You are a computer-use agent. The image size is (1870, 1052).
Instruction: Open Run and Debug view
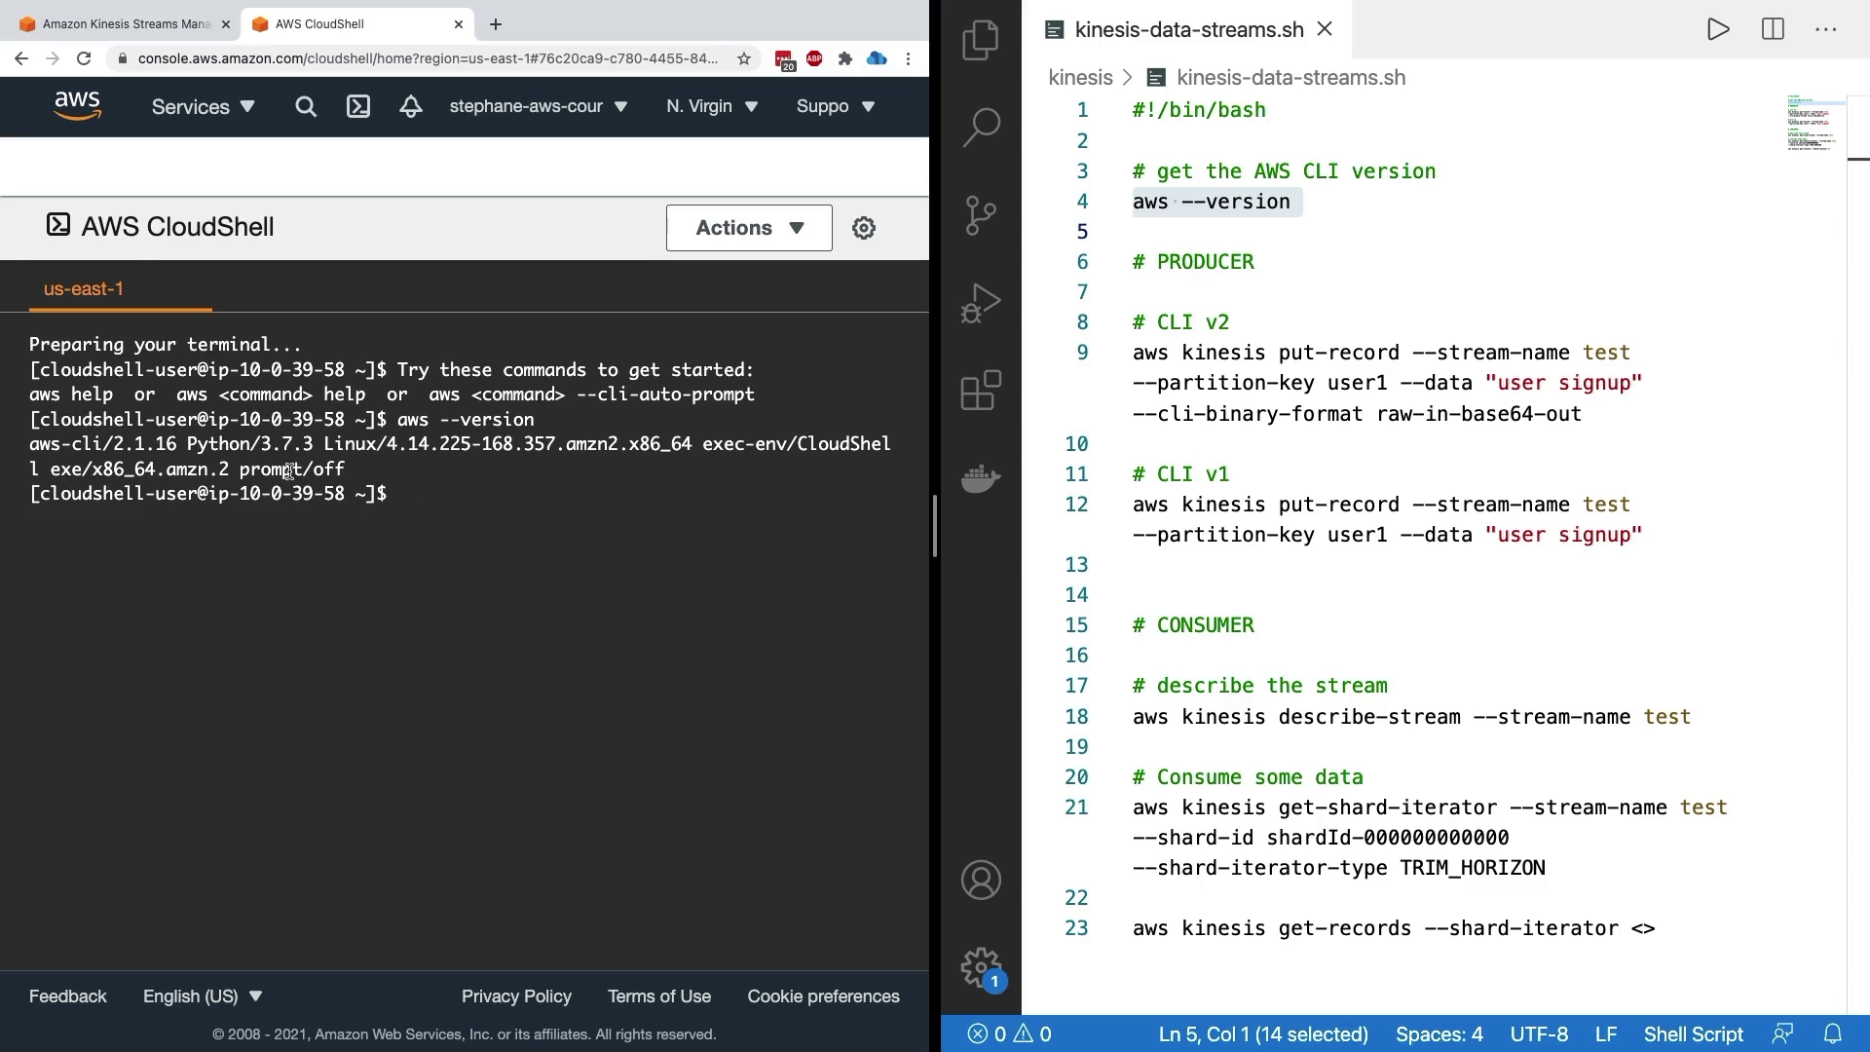(981, 303)
